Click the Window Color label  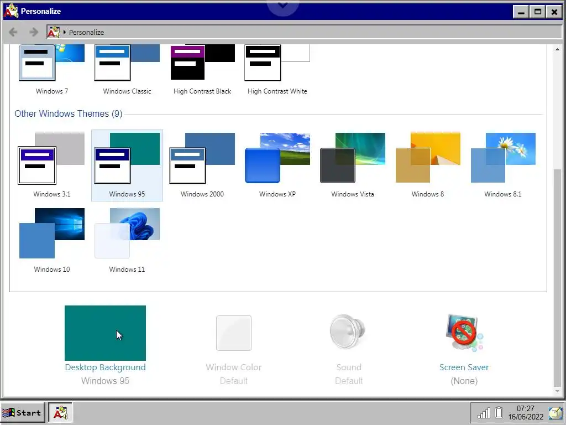[234, 367]
